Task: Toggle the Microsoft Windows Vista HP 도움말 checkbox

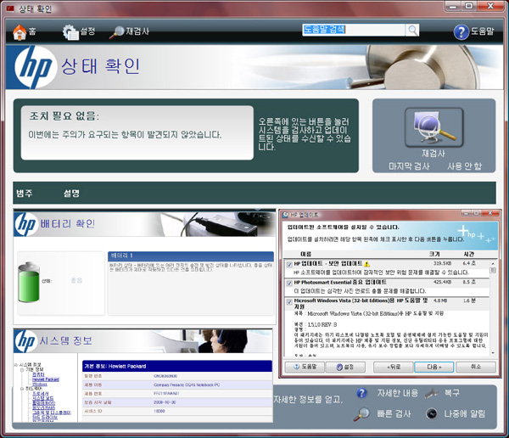Action: tap(289, 302)
